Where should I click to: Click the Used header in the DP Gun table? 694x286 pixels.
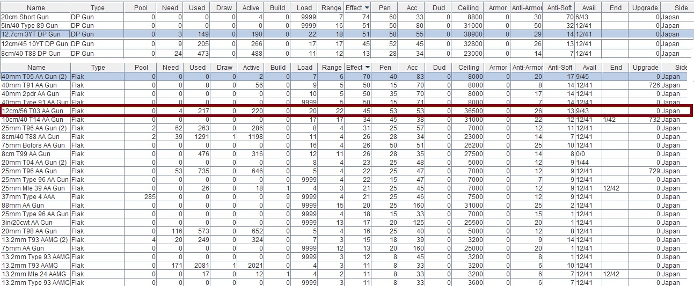197,8
